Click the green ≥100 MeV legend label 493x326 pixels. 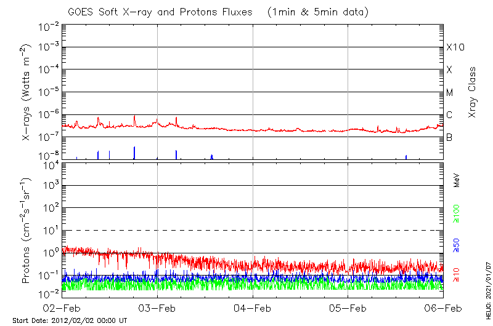tap(457, 215)
